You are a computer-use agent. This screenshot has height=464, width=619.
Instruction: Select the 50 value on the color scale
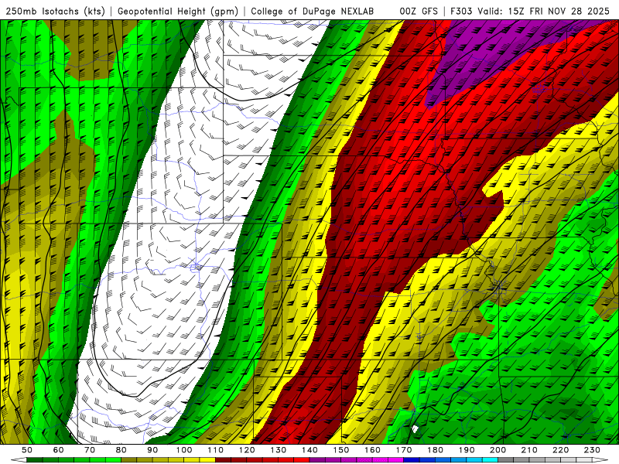coord(27,450)
